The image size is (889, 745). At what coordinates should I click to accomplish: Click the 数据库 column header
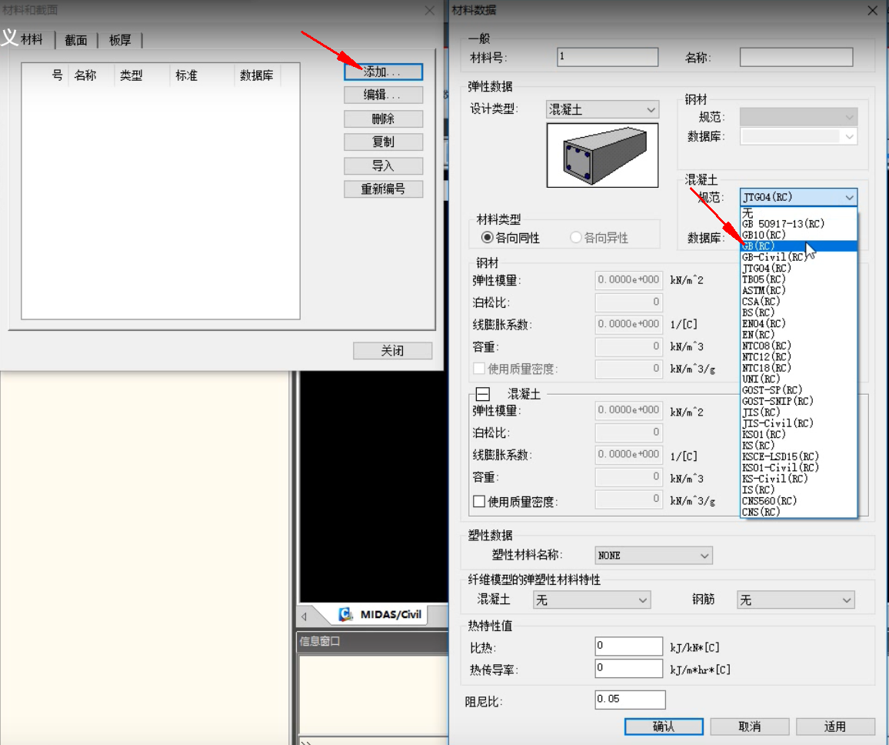[256, 75]
